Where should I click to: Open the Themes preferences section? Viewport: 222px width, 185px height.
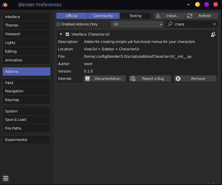pyautogui.click(x=26, y=25)
